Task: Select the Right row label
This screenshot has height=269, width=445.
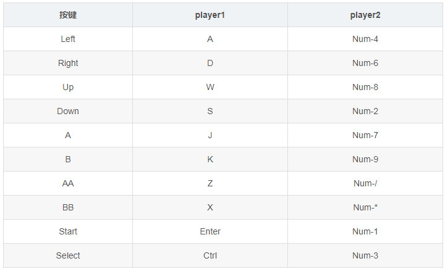Action: pyautogui.click(x=68, y=63)
